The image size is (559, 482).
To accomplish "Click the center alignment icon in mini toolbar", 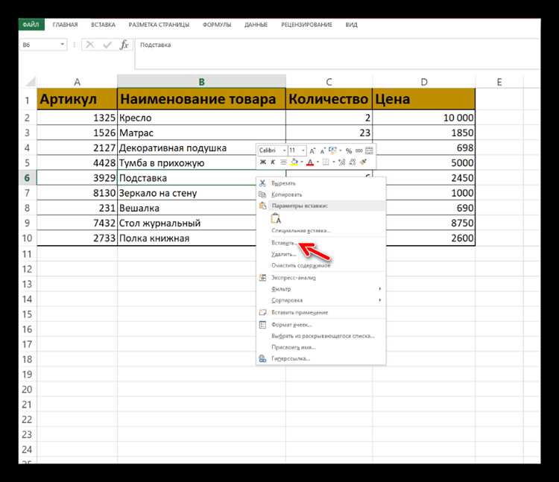I will click(x=283, y=162).
